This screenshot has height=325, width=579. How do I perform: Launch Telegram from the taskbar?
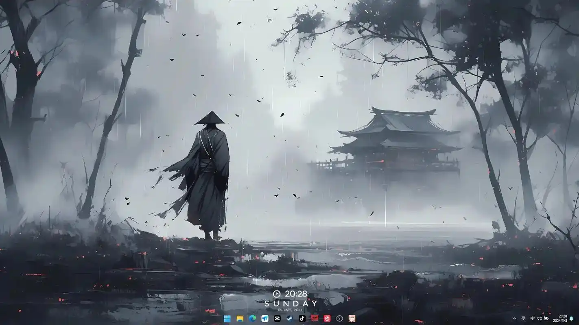(264, 319)
